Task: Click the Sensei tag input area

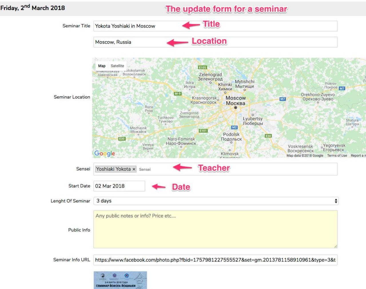Action: [229, 169]
